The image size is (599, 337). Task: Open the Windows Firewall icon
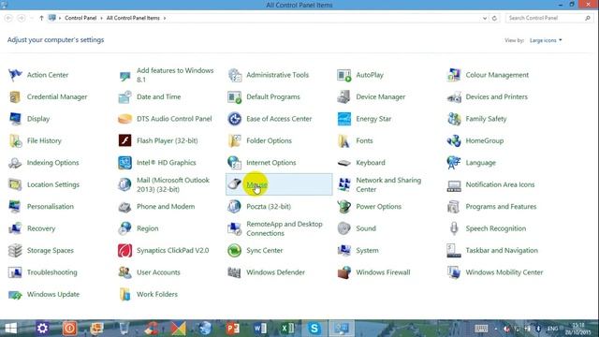[x=344, y=272]
